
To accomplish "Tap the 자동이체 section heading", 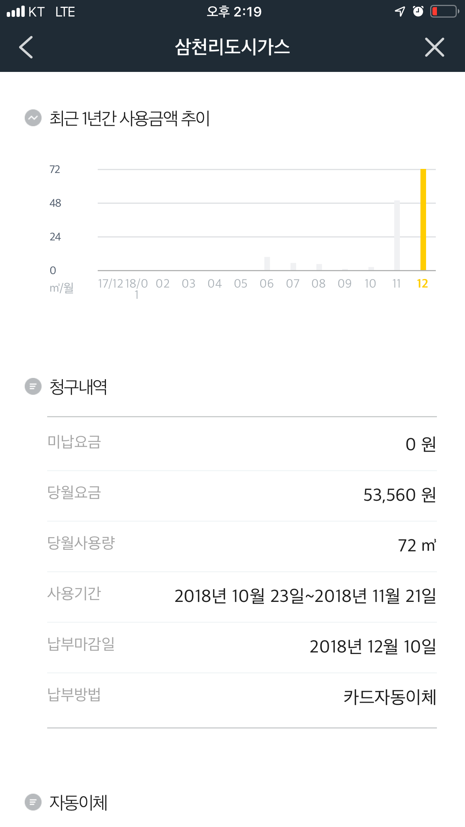I will (79, 803).
